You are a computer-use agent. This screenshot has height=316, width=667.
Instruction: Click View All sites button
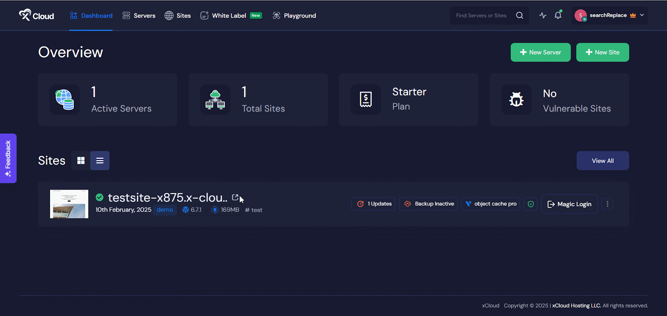(602, 161)
